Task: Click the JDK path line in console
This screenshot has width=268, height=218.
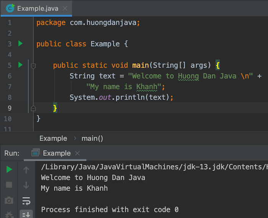Action: click(154, 167)
